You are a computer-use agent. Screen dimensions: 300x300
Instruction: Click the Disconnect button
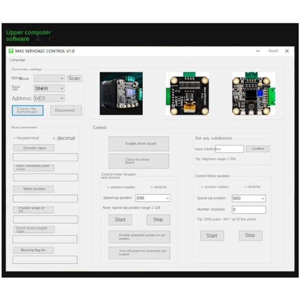(66, 110)
